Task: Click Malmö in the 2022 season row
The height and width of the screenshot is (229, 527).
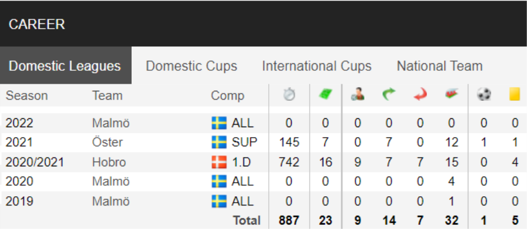Action: tap(111, 123)
